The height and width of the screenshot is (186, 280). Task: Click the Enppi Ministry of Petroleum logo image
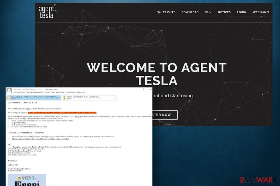coord(27,180)
